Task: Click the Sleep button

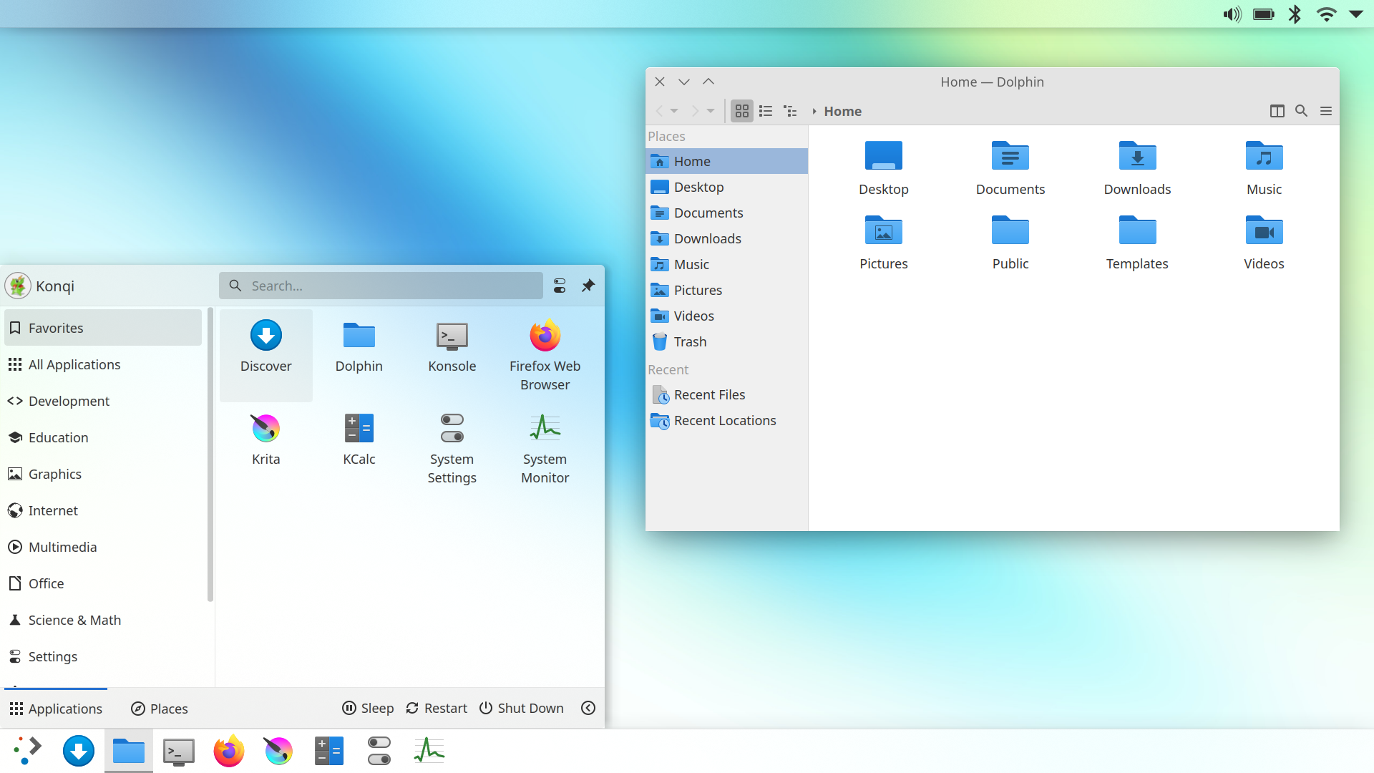Action: point(368,708)
